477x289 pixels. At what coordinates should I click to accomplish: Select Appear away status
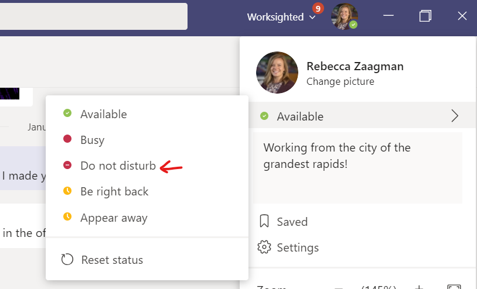point(147,218)
